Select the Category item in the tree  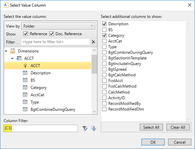pyautogui.click(x=39, y=88)
